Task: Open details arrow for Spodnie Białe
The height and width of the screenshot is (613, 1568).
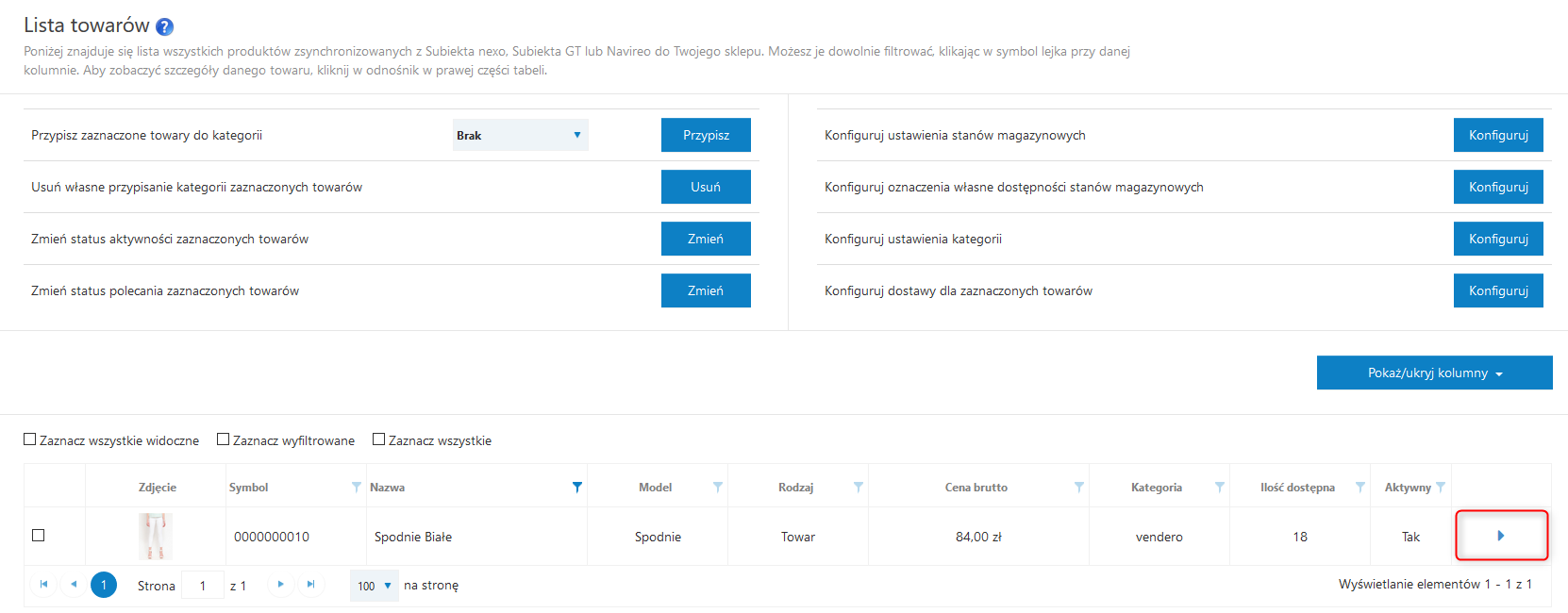Action: pyautogui.click(x=1500, y=536)
